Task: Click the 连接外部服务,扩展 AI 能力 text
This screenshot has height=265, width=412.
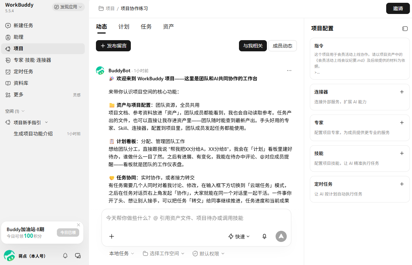Action: tap(340, 102)
